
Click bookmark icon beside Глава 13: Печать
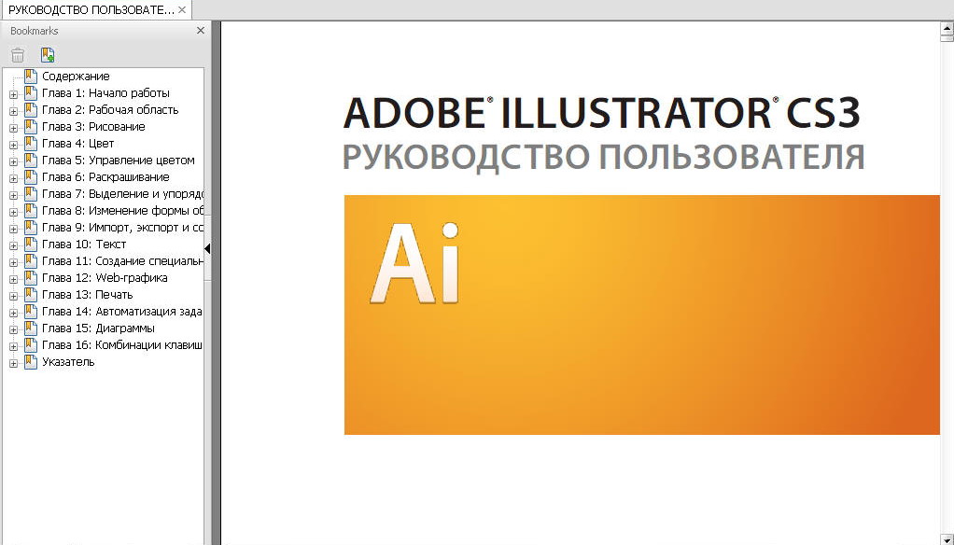click(31, 294)
